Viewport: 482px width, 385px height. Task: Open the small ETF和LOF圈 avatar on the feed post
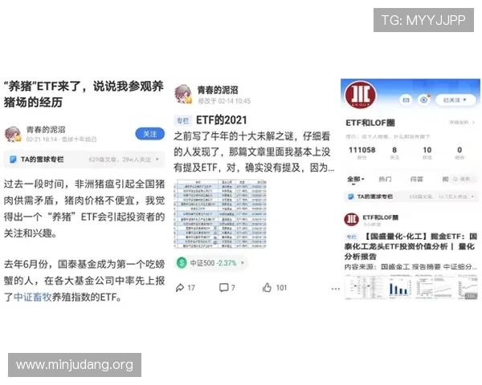[x=351, y=220]
